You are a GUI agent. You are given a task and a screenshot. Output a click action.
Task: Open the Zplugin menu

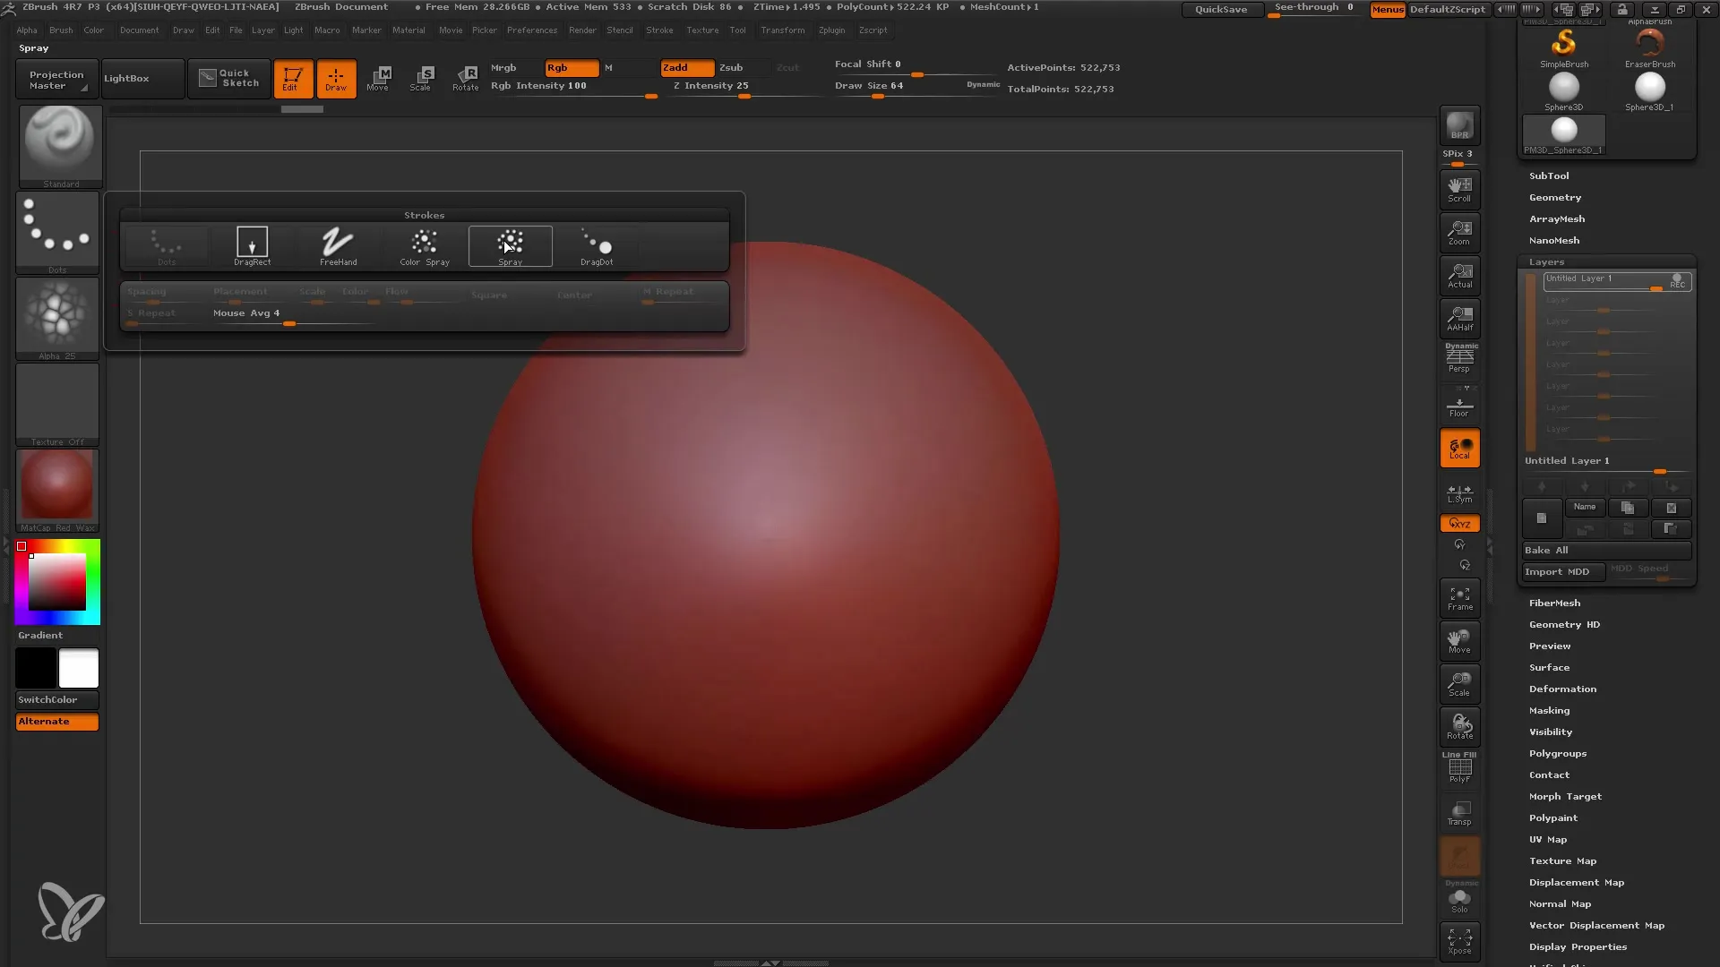(x=831, y=30)
